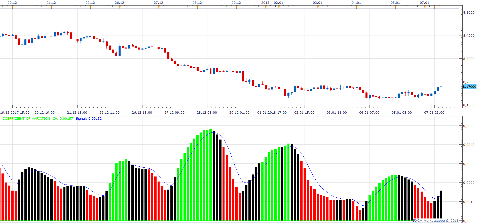
Task: Click the 8,1000 price axis label
Action: click(469, 105)
